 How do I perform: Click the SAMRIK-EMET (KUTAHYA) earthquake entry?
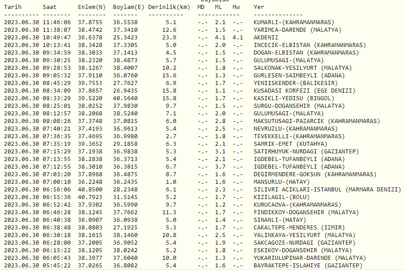pos(291,144)
